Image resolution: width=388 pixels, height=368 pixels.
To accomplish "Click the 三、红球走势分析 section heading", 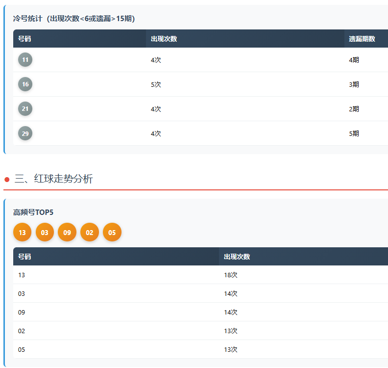I will coord(53,179).
